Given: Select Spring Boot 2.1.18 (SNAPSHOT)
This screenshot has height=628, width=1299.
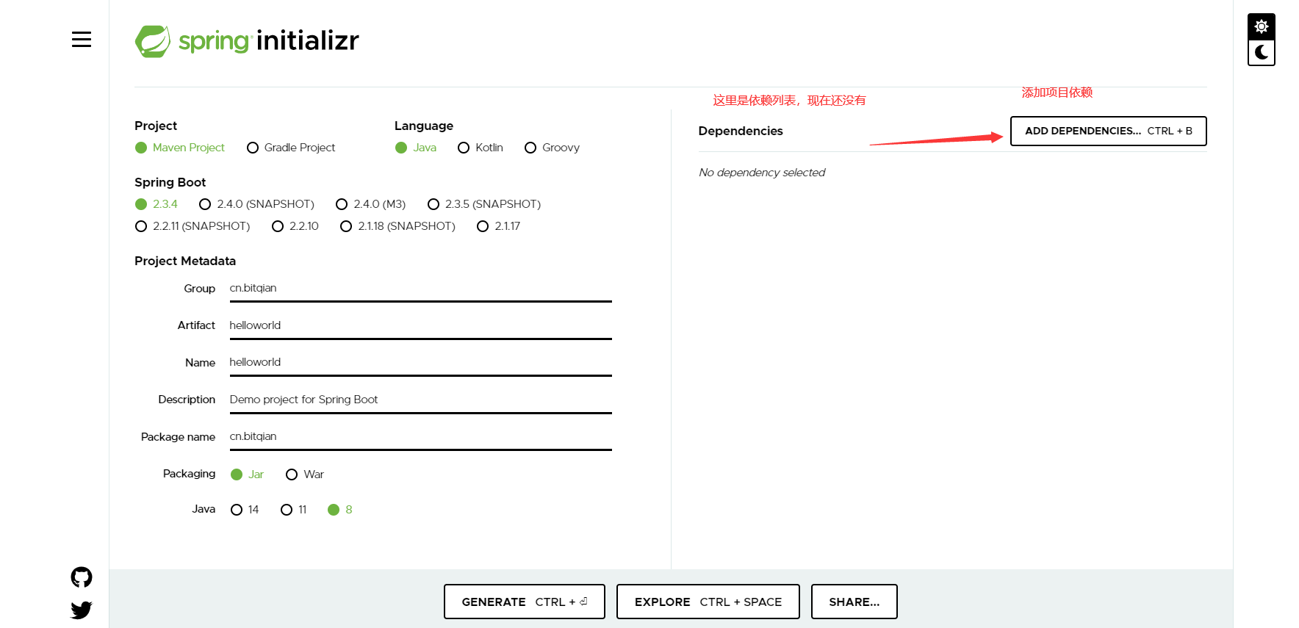Looking at the screenshot, I should coord(398,226).
